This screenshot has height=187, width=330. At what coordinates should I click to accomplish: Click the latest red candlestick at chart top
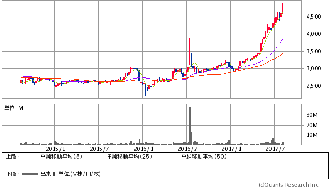(x=282, y=8)
